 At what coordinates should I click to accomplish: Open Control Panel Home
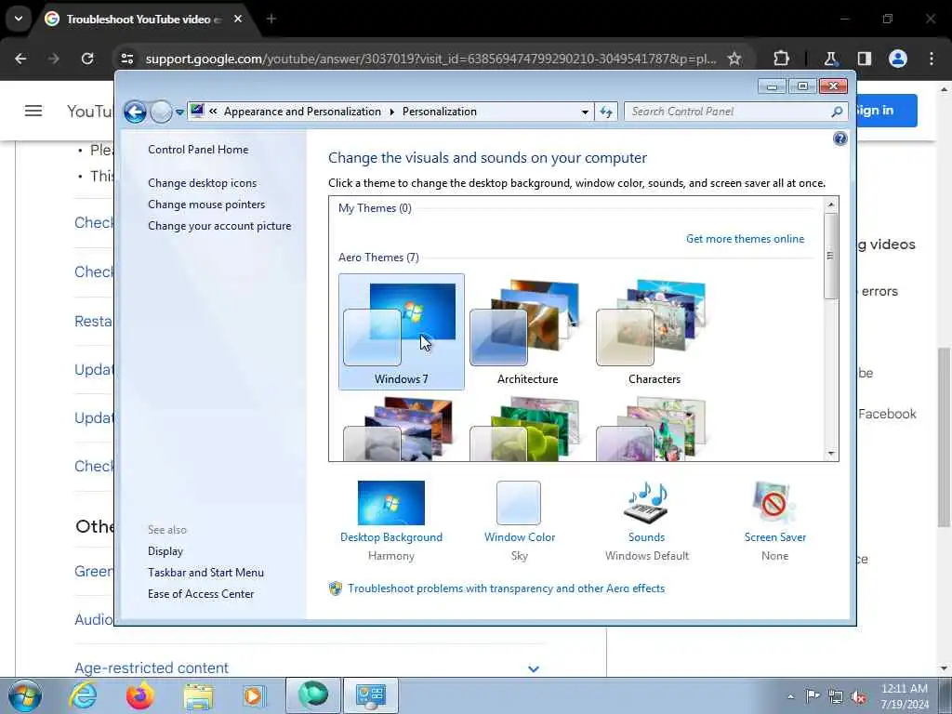(x=198, y=150)
